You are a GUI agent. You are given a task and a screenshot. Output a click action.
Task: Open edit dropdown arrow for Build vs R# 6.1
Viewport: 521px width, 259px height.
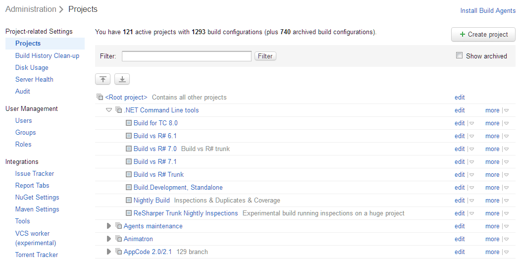(471, 137)
